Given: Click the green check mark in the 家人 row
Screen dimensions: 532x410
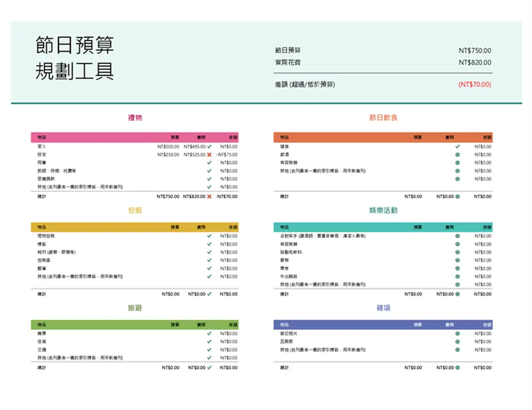Looking at the screenshot, I should tap(209, 147).
